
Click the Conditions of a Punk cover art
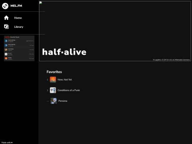point(53,90)
